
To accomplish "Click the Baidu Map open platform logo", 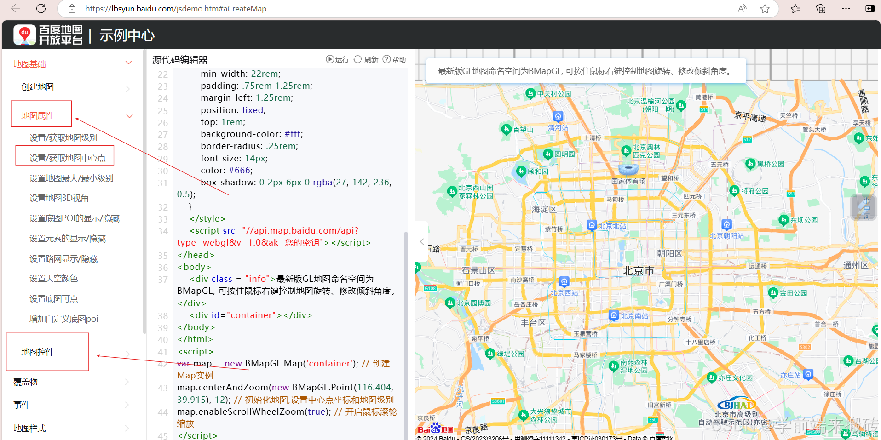I will click(x=48, y=35).
